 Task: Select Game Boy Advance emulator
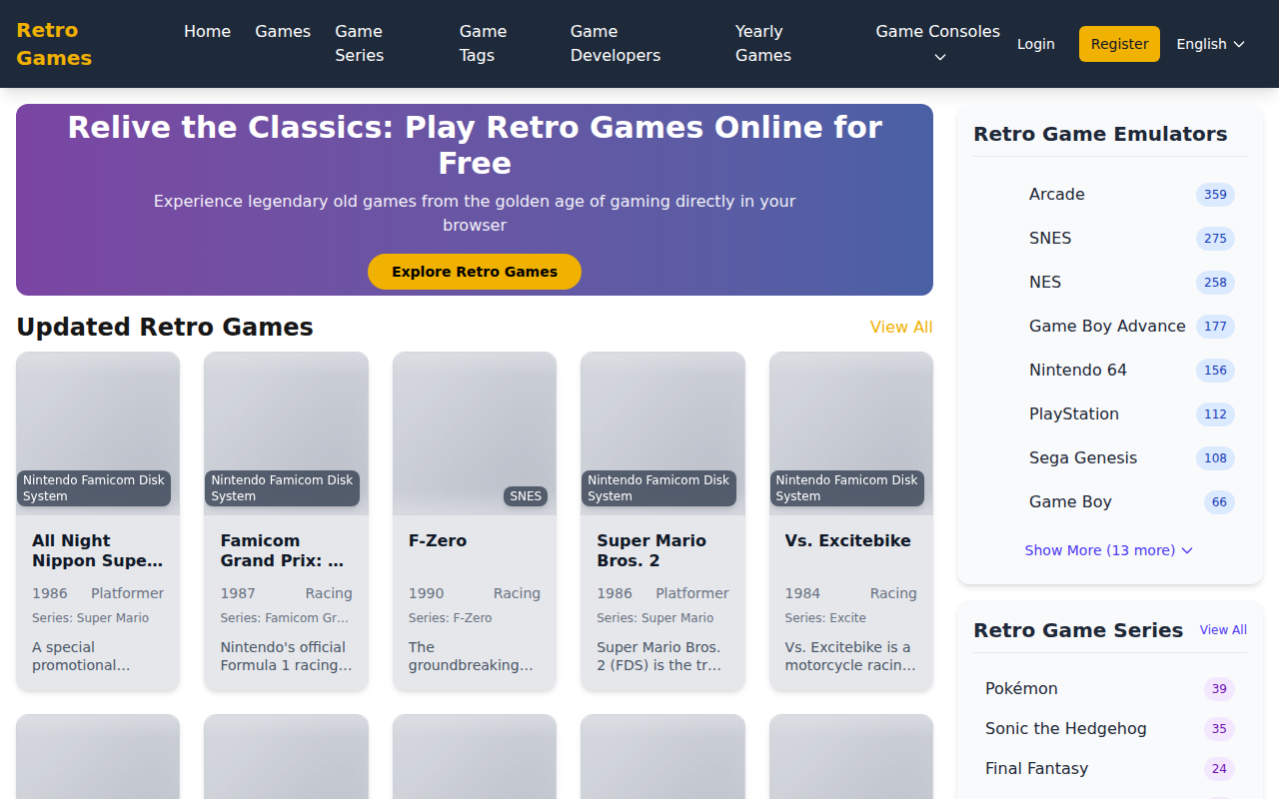(1106, 327)
